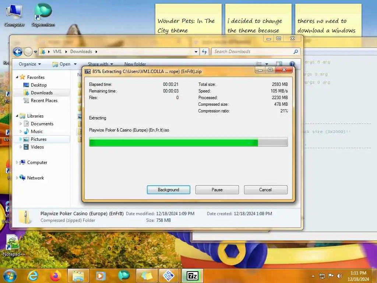The height and width of the screenshot is (283, 377).
Task: Create a New folder from toolbar
Action: point(135,64)
